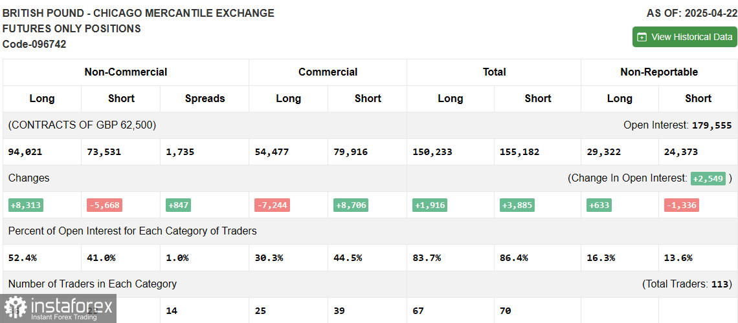The height and width of the screenshot is (323, 738).
Task: Click the Non-Reportable column group header
Action: [659, 72]
